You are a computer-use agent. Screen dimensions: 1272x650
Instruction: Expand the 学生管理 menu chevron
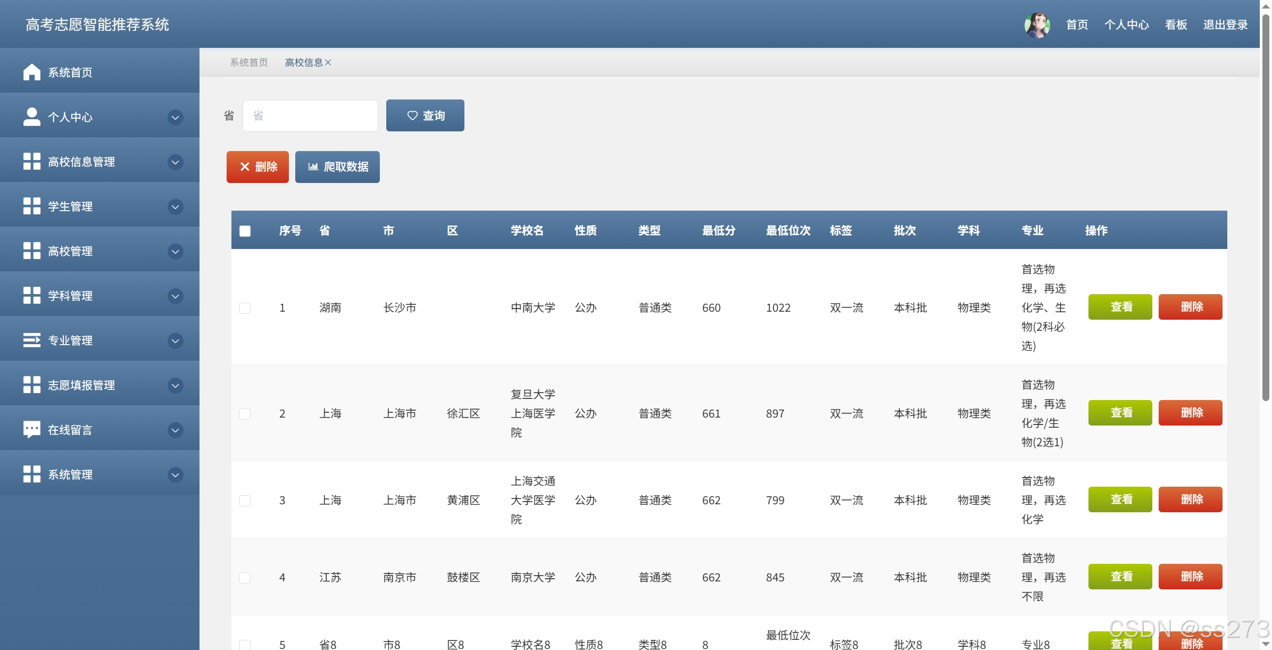coord(175,206)
